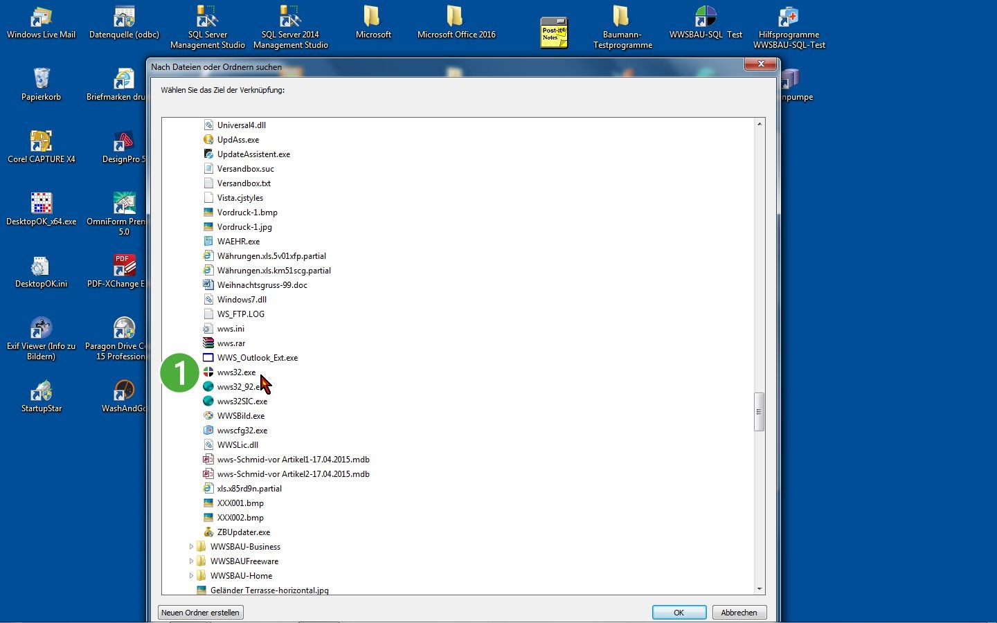Click the file list scrollbar thumb
This screenshot has height=623, width=997.
tap(759, 412)
